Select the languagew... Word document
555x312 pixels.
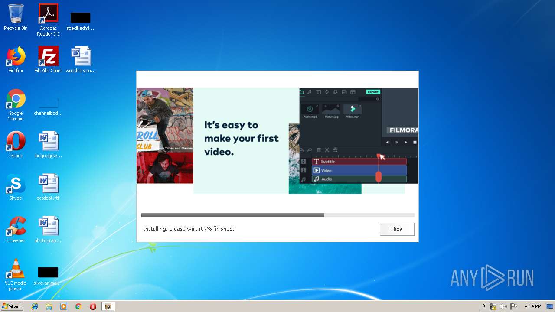48,145
